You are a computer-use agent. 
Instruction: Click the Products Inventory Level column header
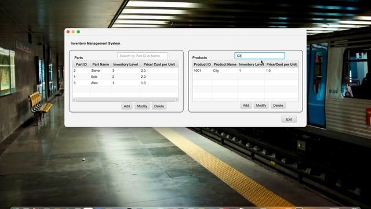pos(251,64)
